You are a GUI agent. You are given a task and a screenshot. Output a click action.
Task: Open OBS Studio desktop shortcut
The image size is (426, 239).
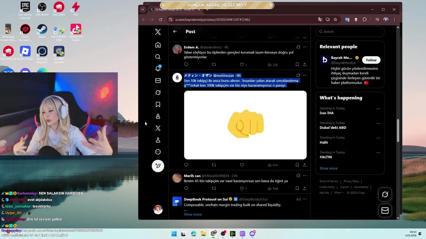click(42, 9)
